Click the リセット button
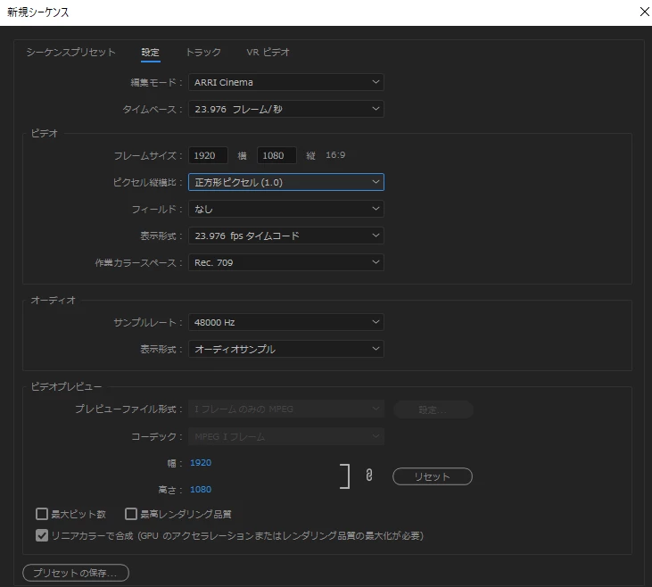This screenshot has height=587, width=652. (433, 476)
